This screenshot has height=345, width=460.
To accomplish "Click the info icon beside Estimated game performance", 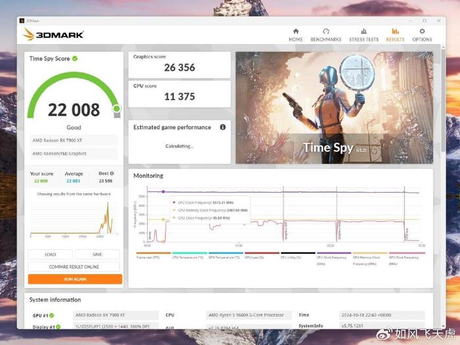I will point(223,127).
